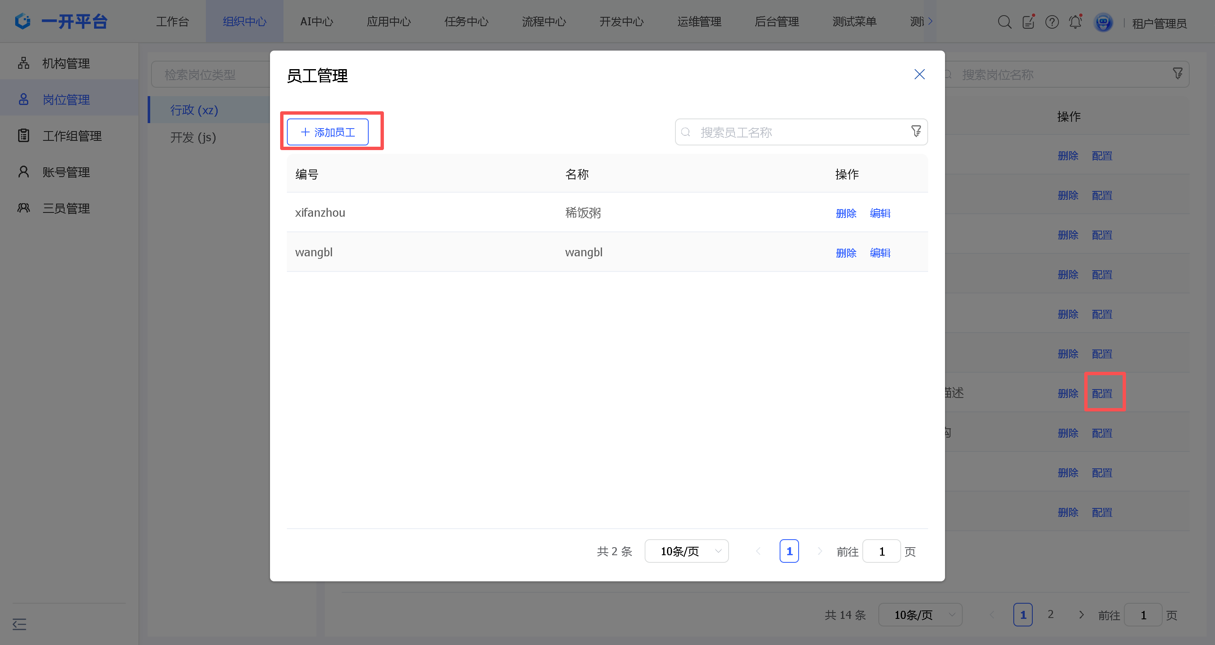1215x645 pixels.
Task: Click the notification bell icon
Action: click(1075, 21)
